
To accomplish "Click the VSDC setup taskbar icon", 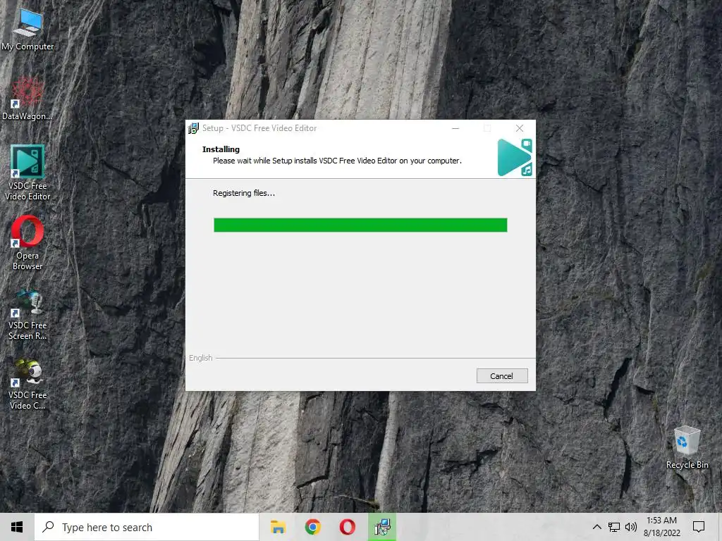I will (382, 527).
